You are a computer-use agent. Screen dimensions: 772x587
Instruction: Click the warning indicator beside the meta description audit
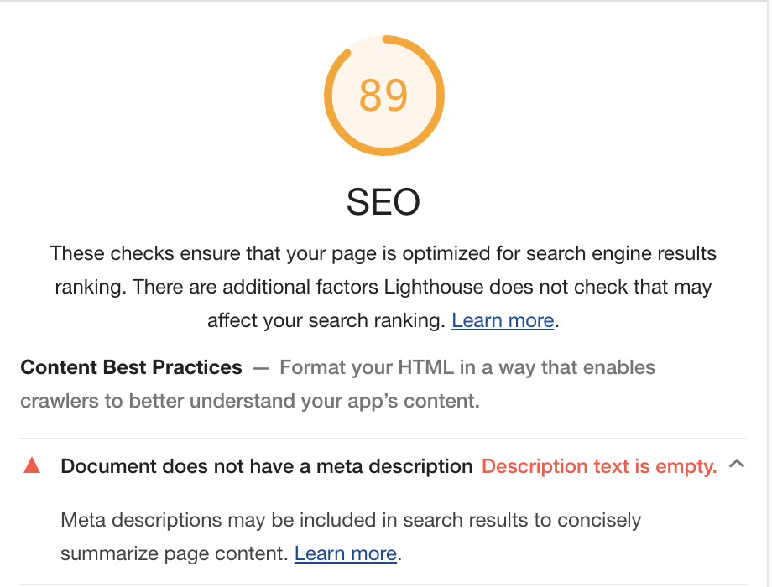tap(31, 466)
